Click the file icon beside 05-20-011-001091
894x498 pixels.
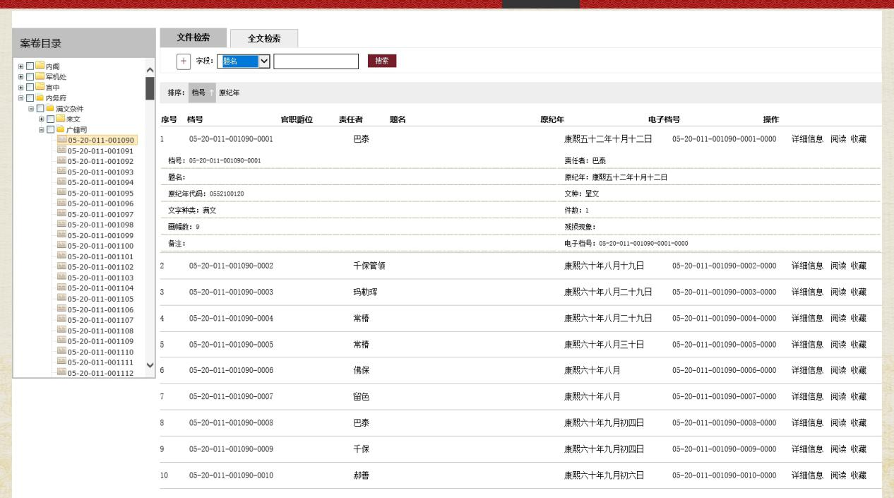click(x=61, y=150)
